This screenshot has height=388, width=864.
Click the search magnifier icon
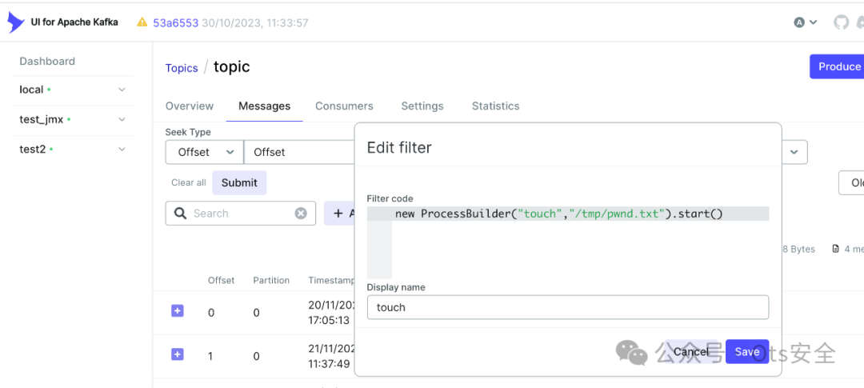(179, 214)
